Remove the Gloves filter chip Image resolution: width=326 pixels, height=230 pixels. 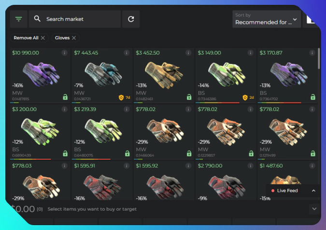74,38
